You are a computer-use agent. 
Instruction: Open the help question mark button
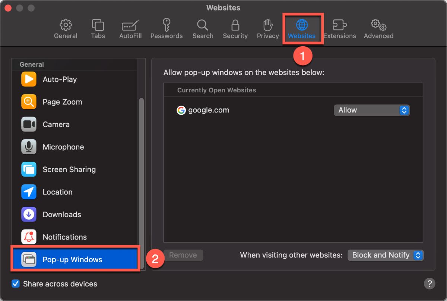coord(429,283)
